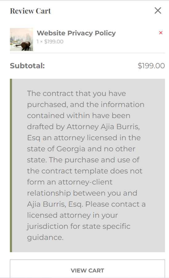Click "attorney-client" text in the disclaimer
Image resolution: width=169 pixels, height=278 pixels.
[x=85, y=182]
